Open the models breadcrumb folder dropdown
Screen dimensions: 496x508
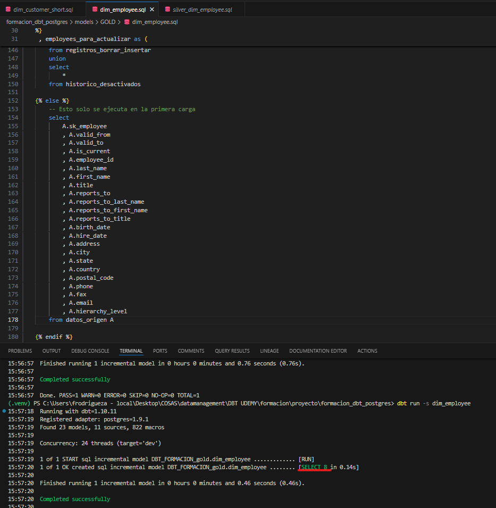pos(83,22)
